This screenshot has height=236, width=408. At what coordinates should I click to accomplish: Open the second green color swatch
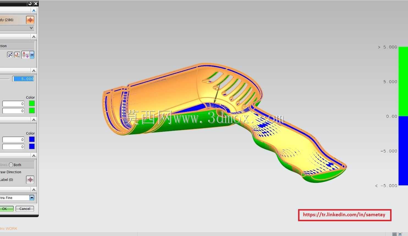pos(32,110)
